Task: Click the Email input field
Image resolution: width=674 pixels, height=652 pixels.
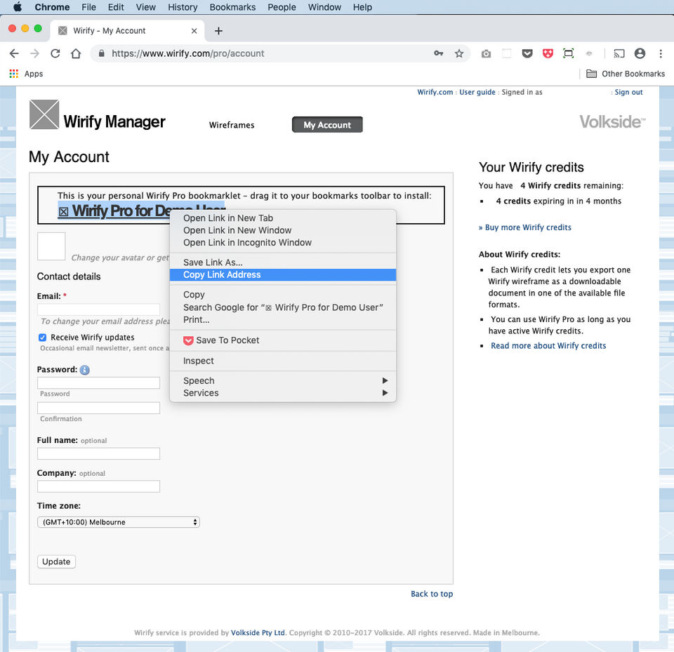Action: tap(98, 310)
